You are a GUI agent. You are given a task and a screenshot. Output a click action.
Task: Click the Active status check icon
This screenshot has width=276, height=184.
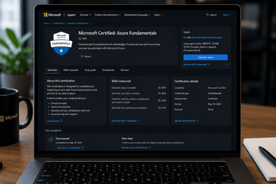click(x=82, y=56)
